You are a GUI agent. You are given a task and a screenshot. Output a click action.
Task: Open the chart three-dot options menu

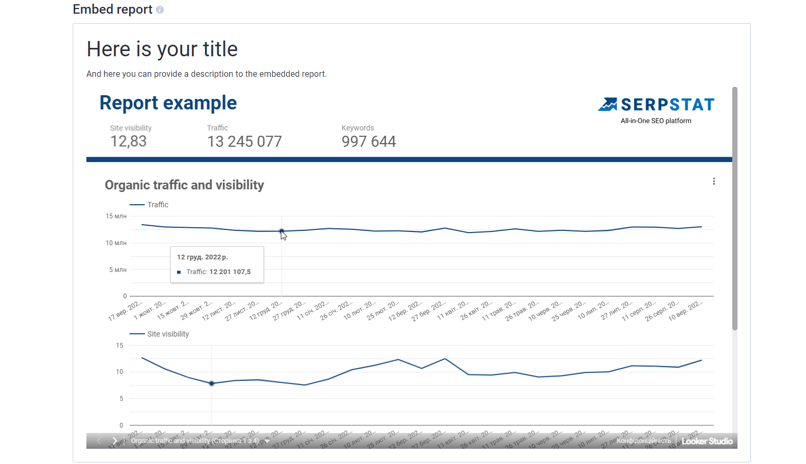coord(714,181)
